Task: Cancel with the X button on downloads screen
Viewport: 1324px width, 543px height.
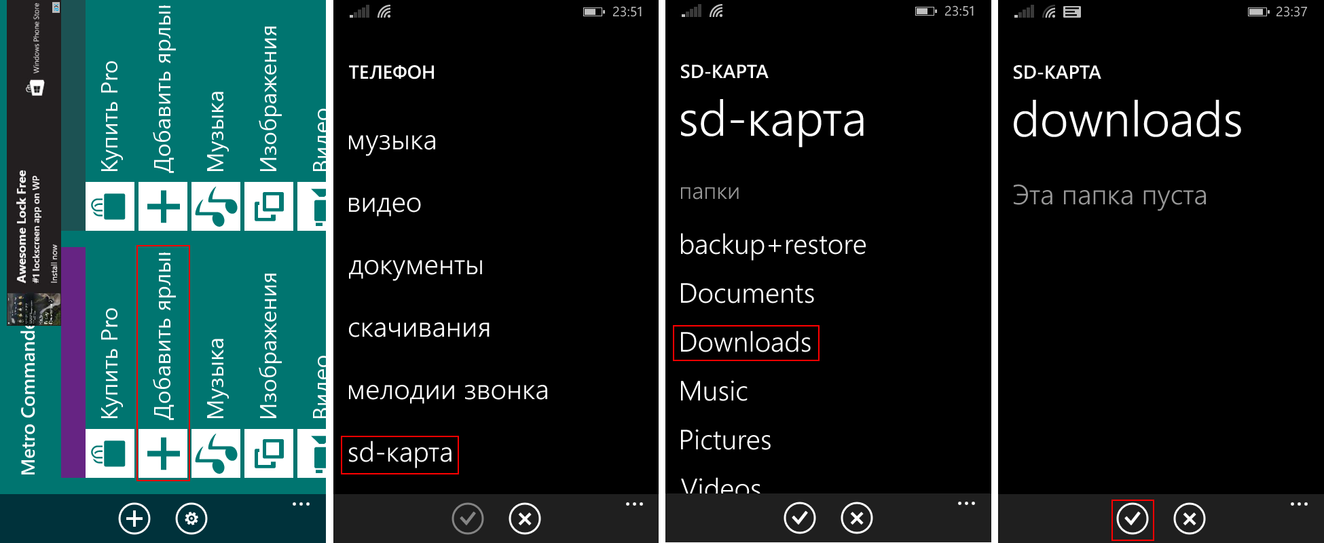Action: click(x=1190, y=519)
